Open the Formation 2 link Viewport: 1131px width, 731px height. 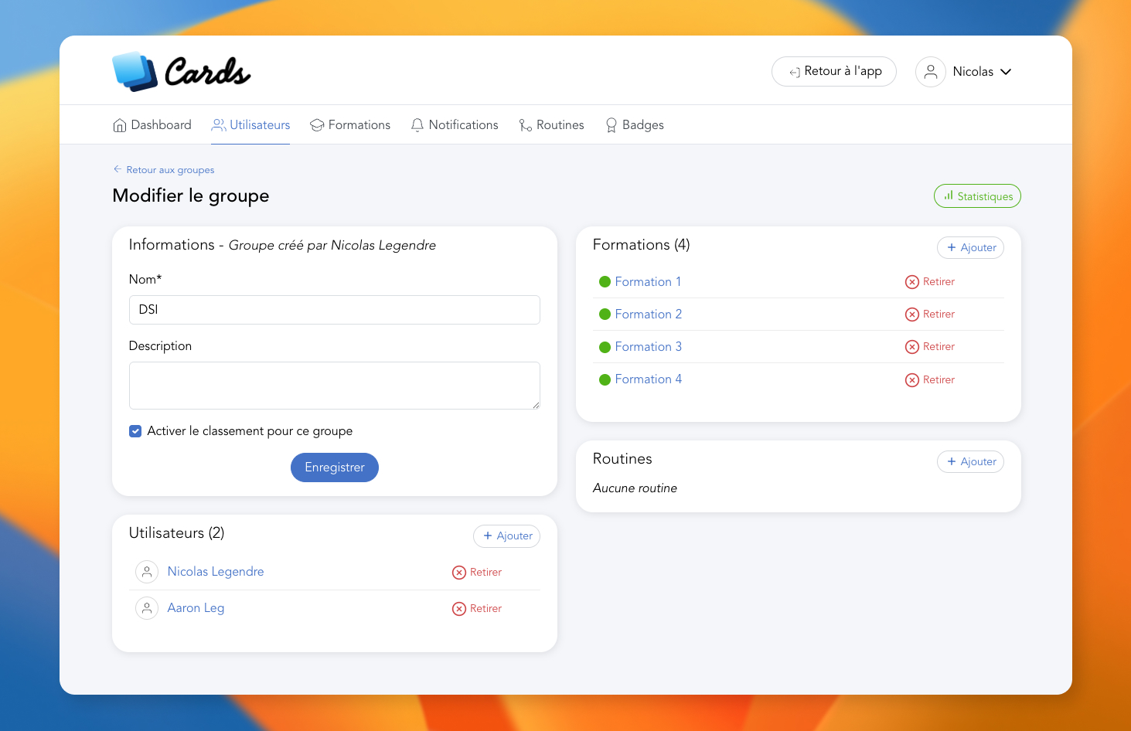click(648, 314)
